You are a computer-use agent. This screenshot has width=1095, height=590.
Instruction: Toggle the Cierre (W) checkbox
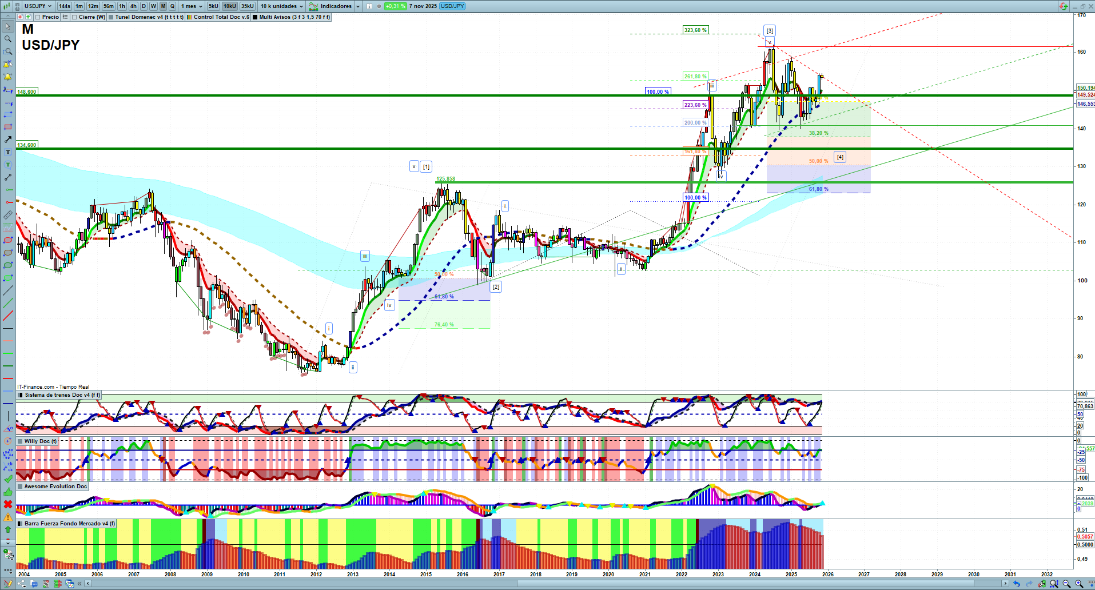(74, 17)
